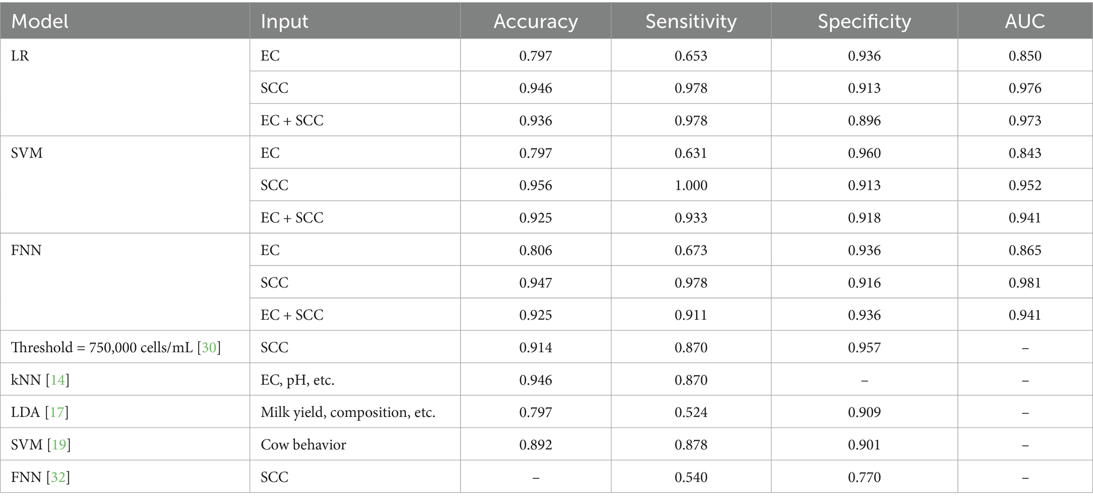This screenshot has width=1093, height=502.
Task: Click reference 32 beside FNN
Action: click(58, 477)
